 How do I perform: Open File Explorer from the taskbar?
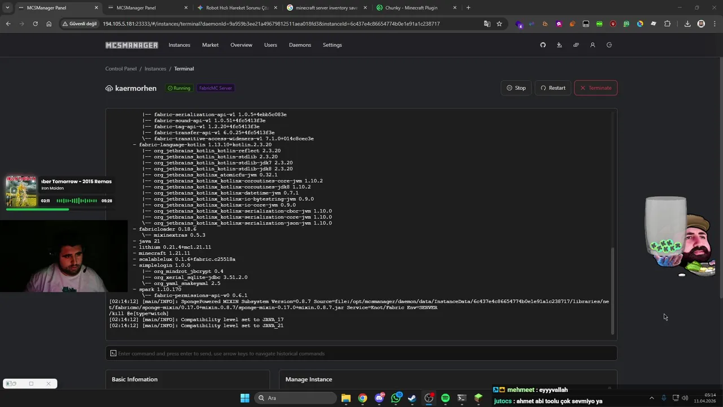click(x=346, y=398)
